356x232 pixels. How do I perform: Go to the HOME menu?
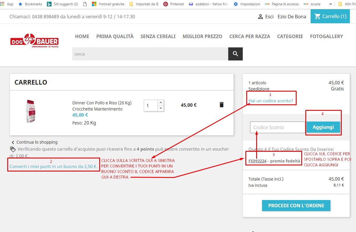point(82,36)
